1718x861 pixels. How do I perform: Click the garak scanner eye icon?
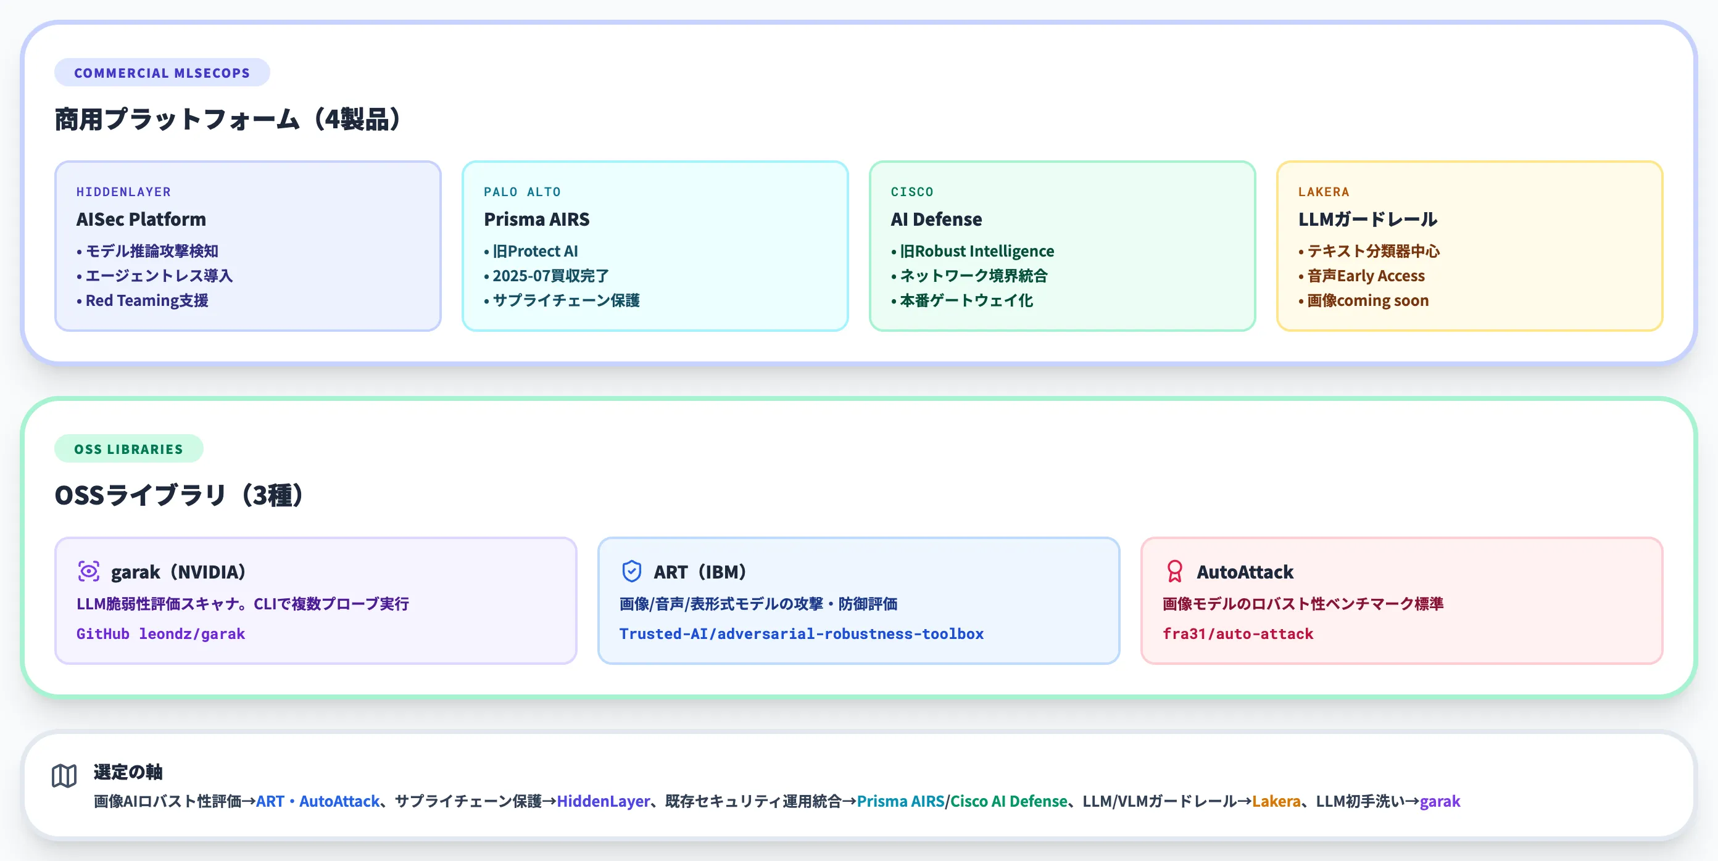89,571
